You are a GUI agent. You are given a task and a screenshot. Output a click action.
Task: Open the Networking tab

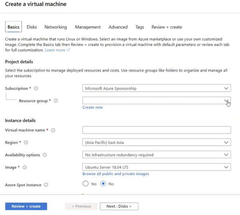coord(56,27)
